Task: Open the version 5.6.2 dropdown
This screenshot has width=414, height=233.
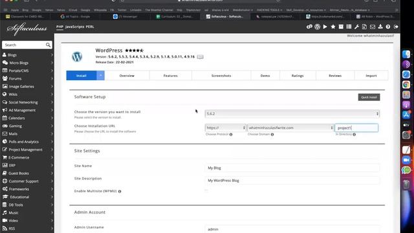Action: coord(292,114)
